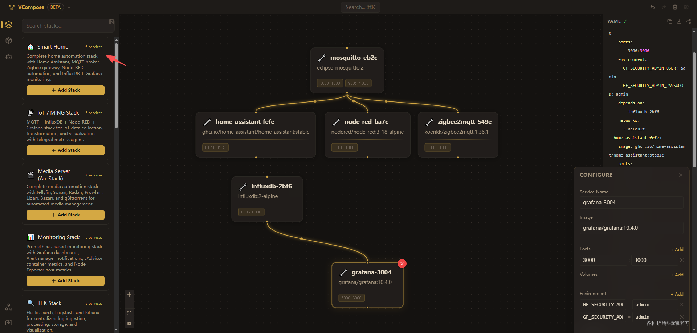Open the robot assistant sidebar icon

point(9,57)
